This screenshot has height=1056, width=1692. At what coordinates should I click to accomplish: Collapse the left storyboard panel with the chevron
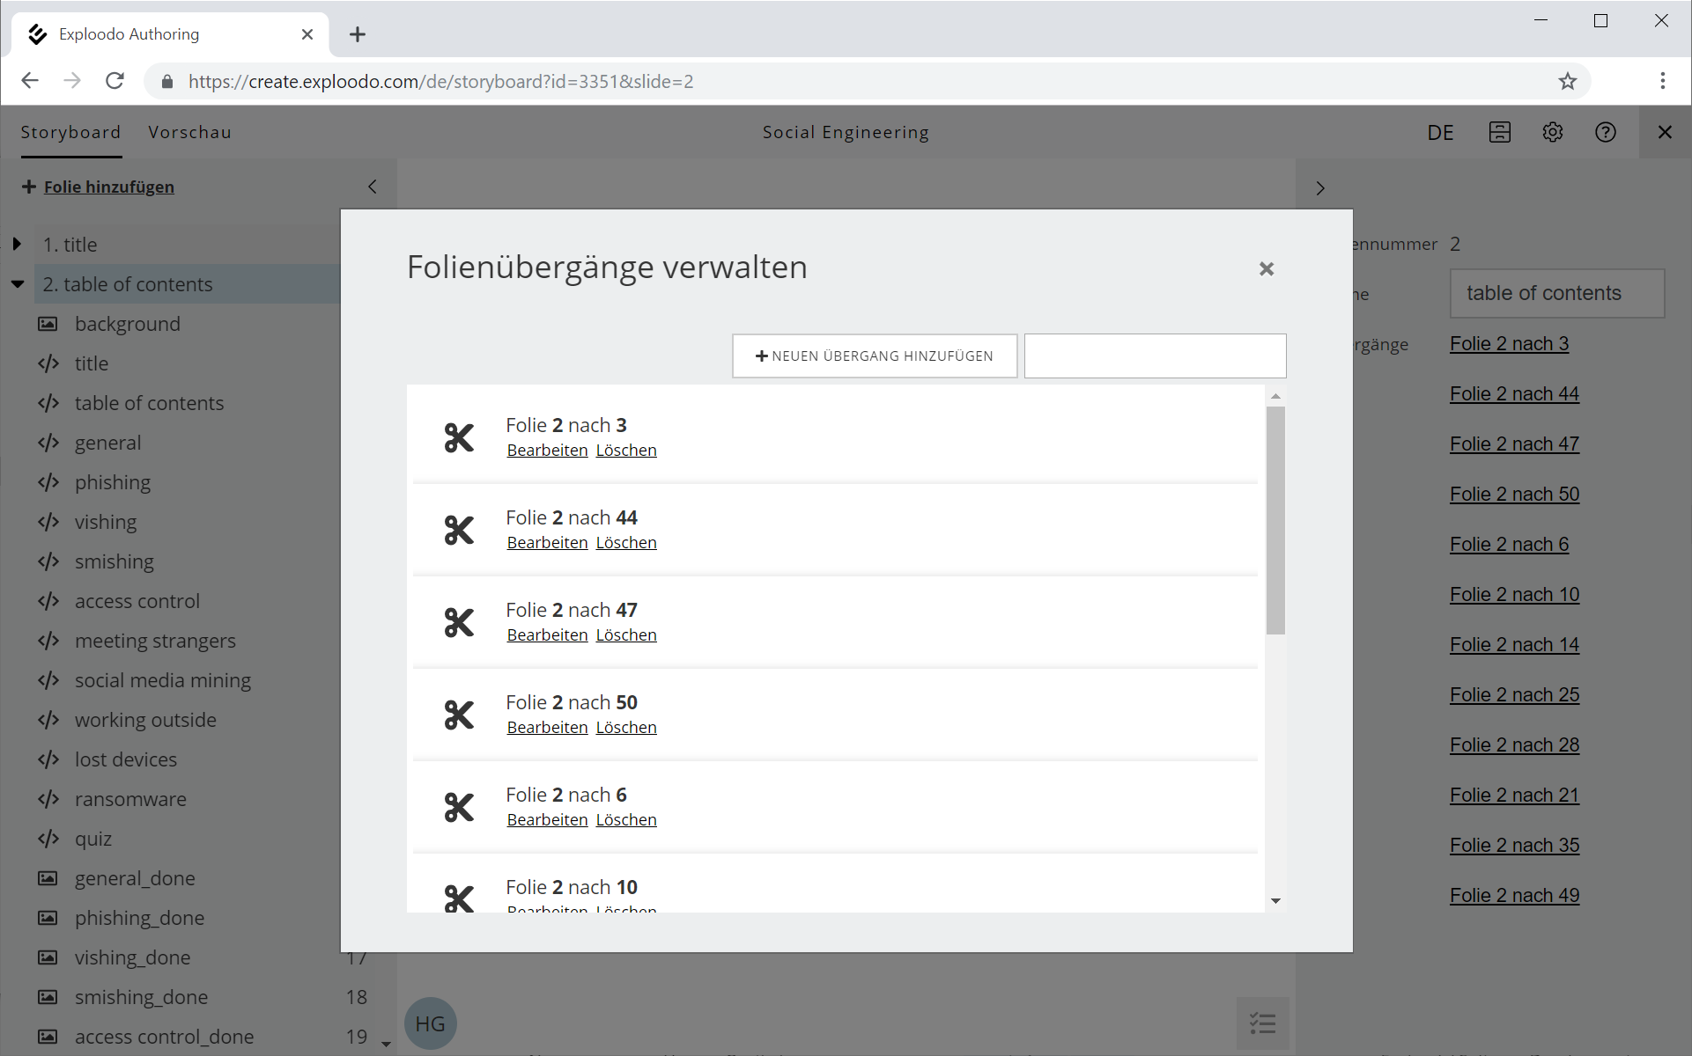(373, 187)
